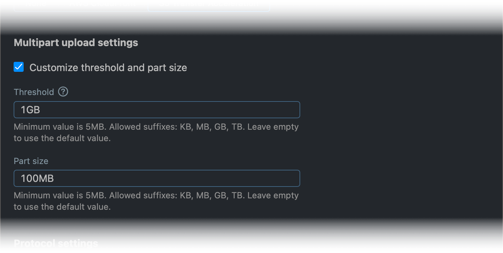Click the Threshold field label

pyautogui.click(x=34, y=92)
